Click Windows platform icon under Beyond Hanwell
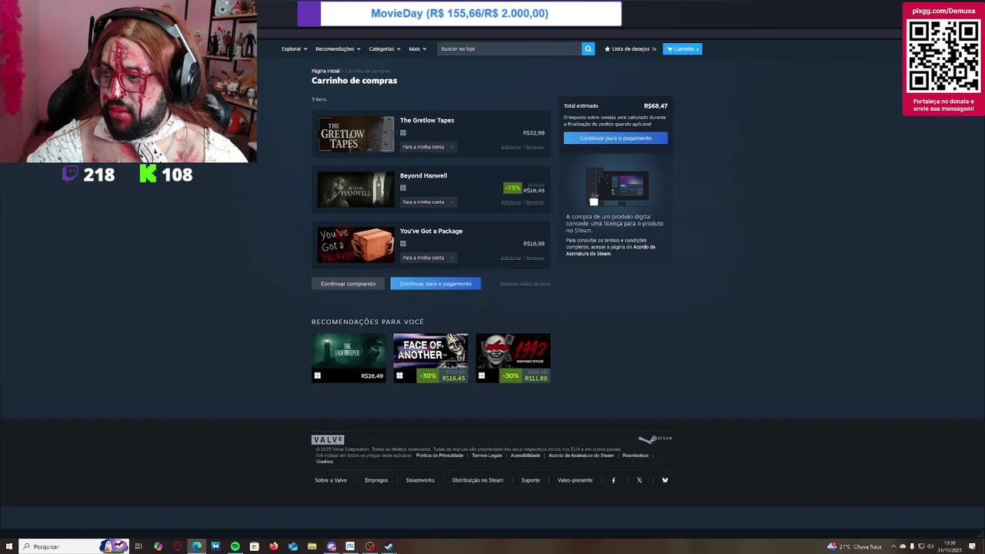Screen dimensions: 985x554 [x=402, y=188]
